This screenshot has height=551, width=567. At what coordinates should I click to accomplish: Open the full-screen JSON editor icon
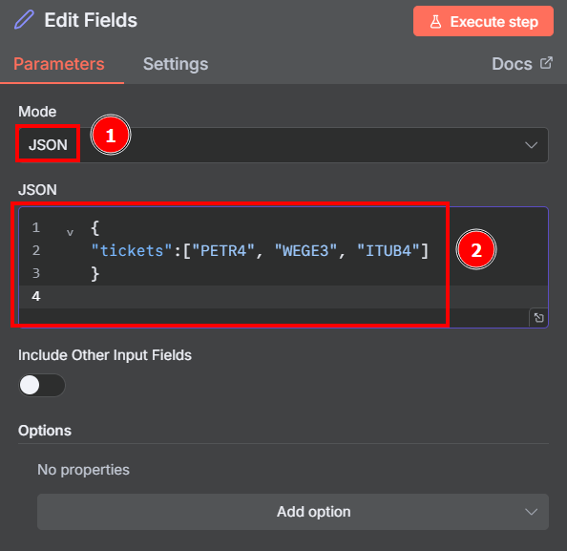click(538, 318)
